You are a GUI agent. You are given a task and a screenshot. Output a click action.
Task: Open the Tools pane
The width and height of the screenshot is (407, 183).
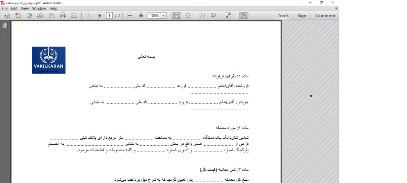[283, 16]
